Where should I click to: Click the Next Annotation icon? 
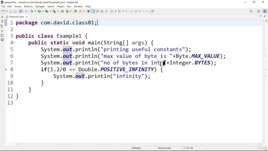click(112, 11)
